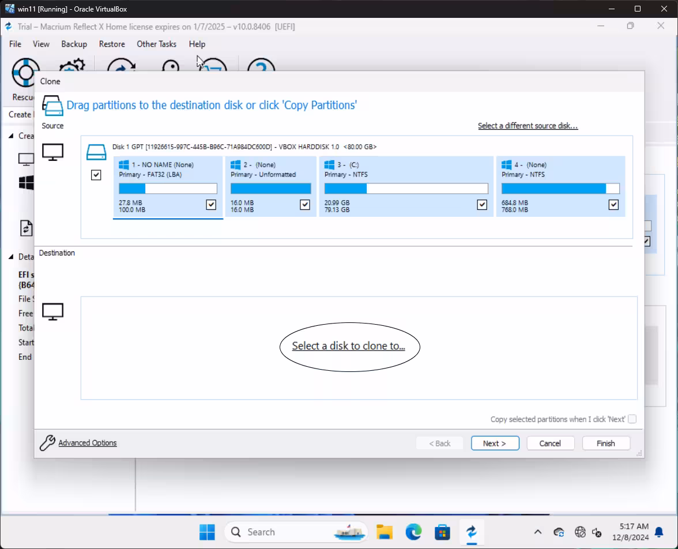The width and height of the screenshot is (678, 549).
Task: Click Windows logo on partition 3 (C:)
Action: coord(330,165)
